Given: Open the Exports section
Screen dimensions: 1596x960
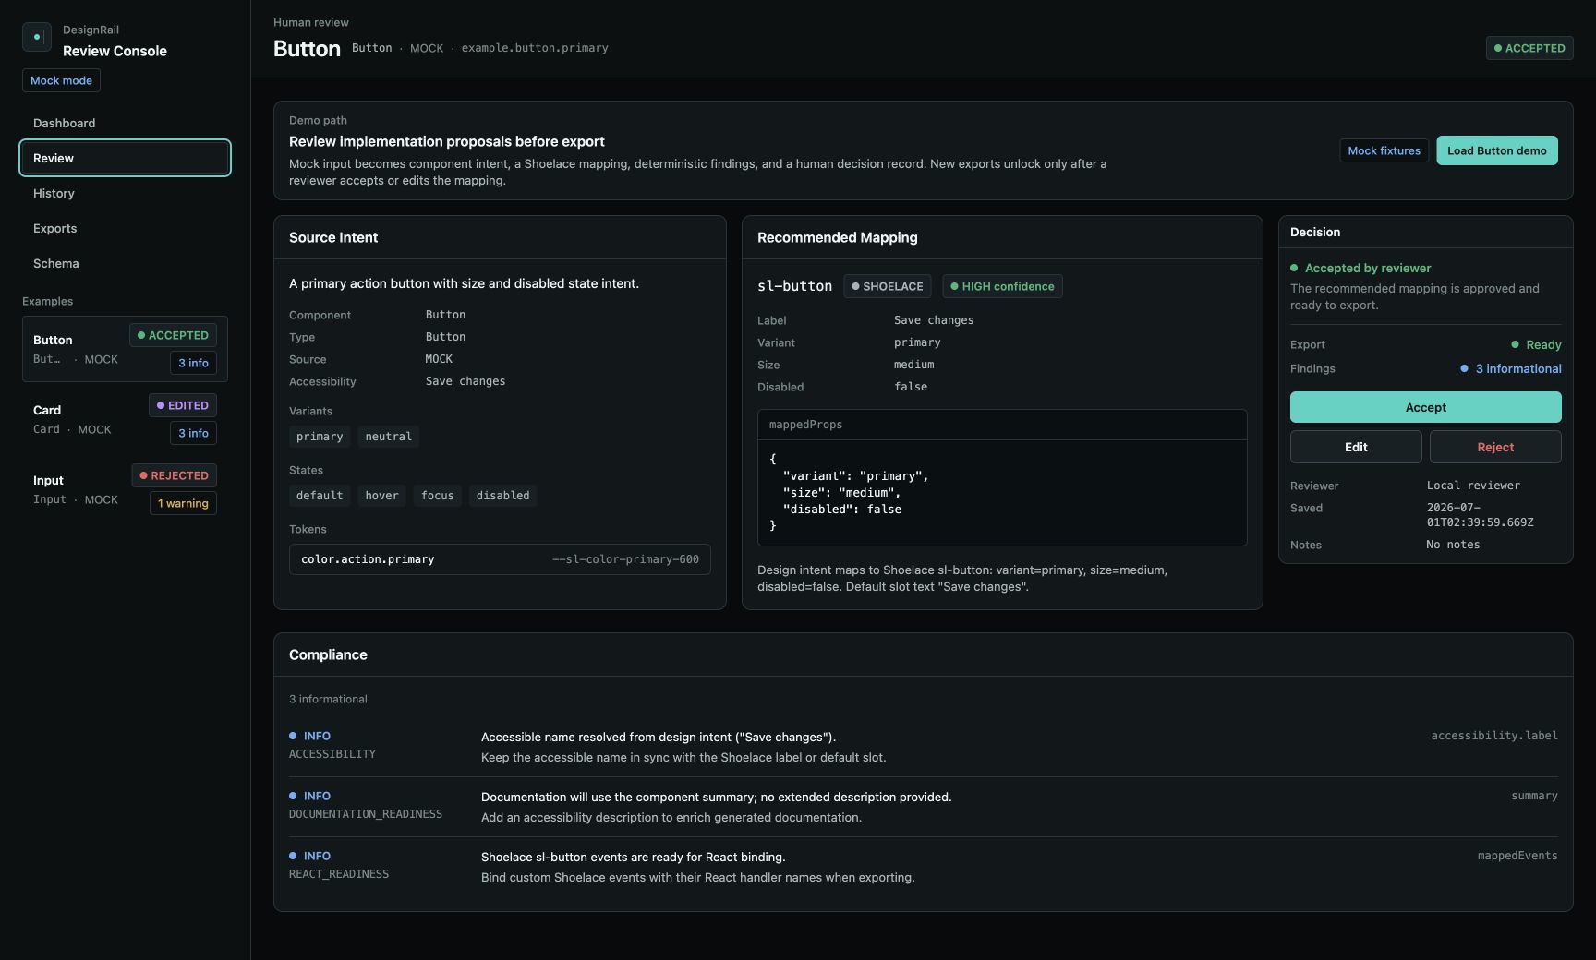Looking at the screenshot, I should click(x=125, y=228).
